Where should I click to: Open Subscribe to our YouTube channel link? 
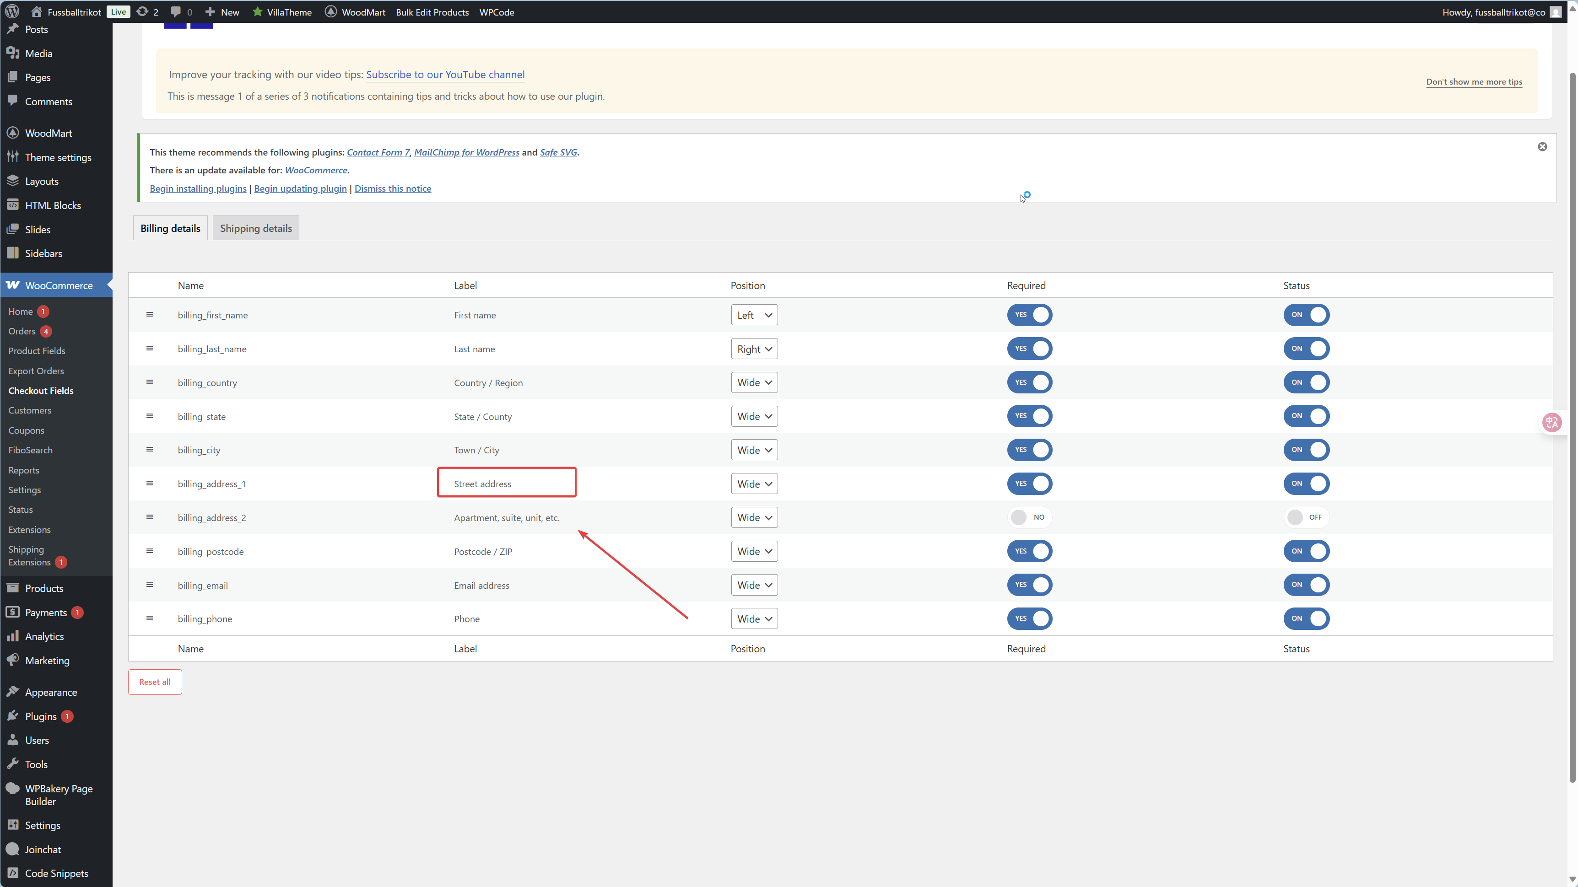445,75
